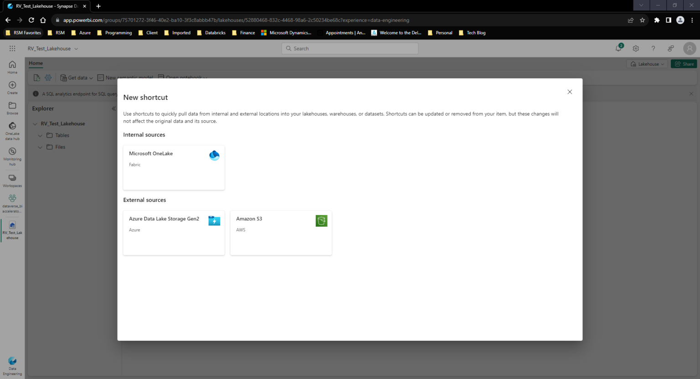
Task: Open the browser side panel toggle
Action: coord(669,20)
